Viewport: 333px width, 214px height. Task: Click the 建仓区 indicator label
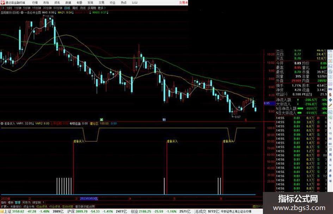click(94, 123)
